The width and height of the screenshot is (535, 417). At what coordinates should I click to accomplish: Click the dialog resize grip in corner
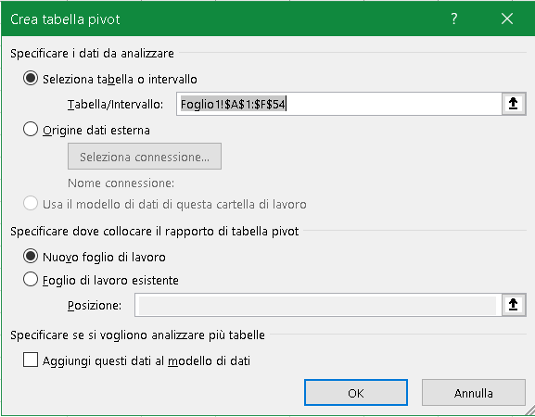529,411
